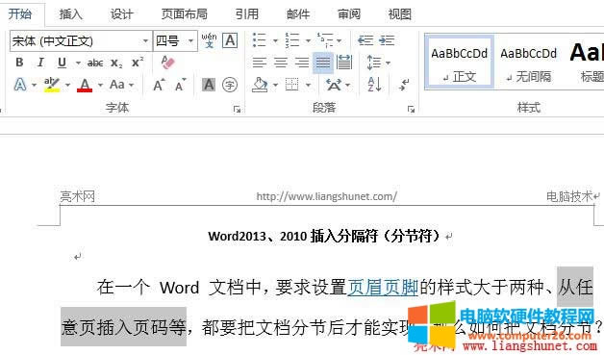Click the enclosed character icon

230,85
